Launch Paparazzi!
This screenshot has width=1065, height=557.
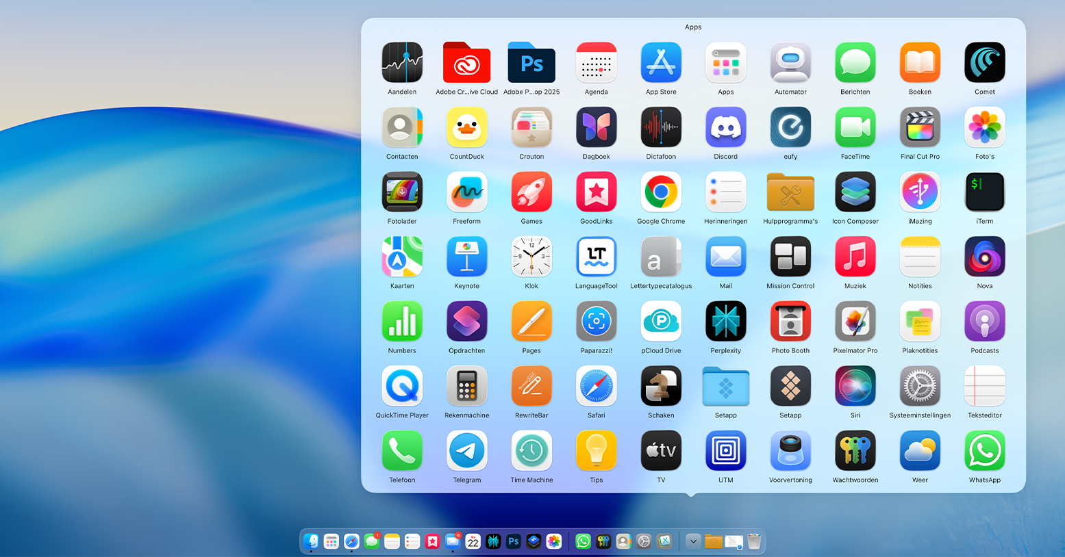[x=597, y=321]
